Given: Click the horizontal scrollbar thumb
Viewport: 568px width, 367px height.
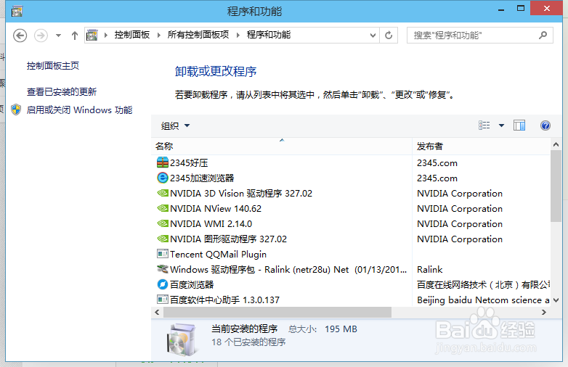Looking at the screenshot, I should pyautogui.click(x=277, y=313).
